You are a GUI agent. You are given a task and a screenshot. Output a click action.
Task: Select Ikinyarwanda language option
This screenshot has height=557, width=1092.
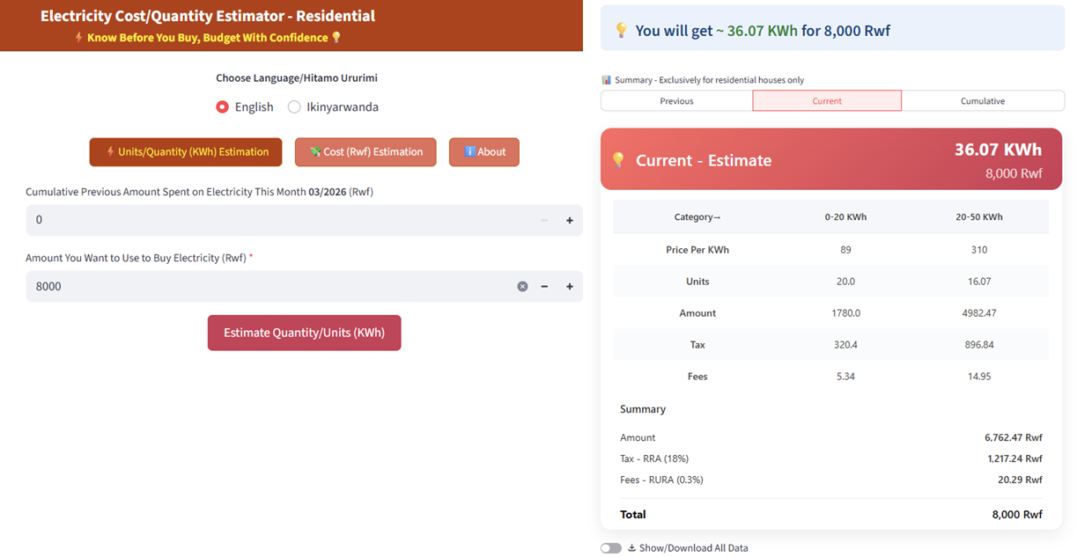(295, 107)
